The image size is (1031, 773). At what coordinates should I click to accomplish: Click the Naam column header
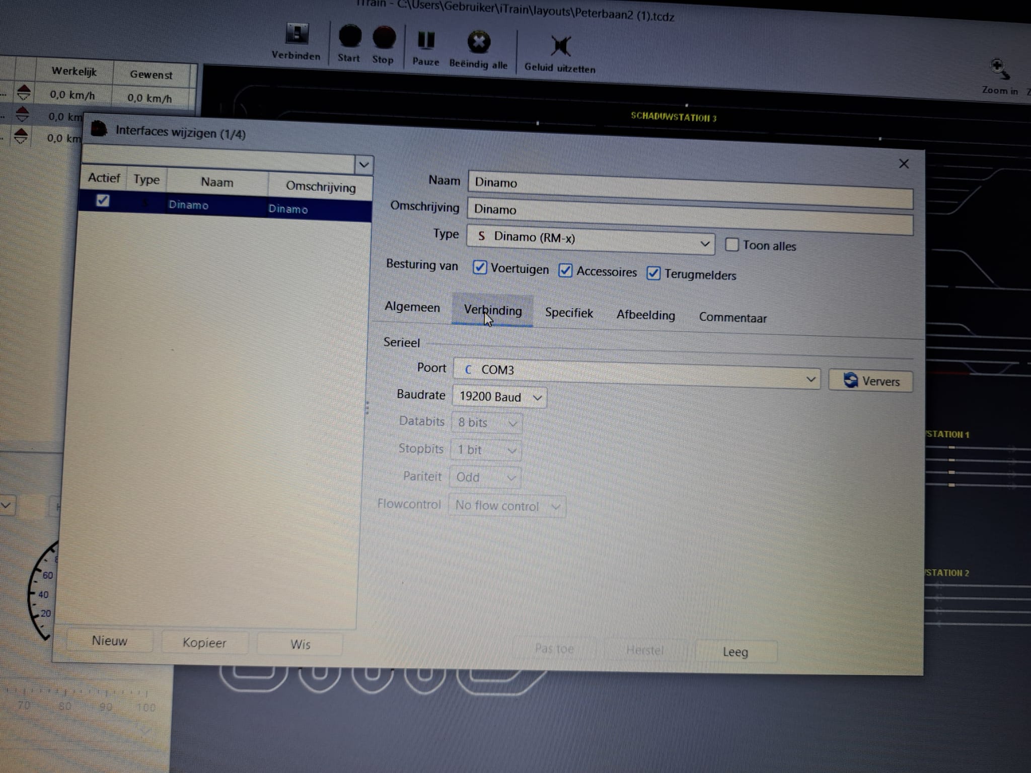pos(217,182)
